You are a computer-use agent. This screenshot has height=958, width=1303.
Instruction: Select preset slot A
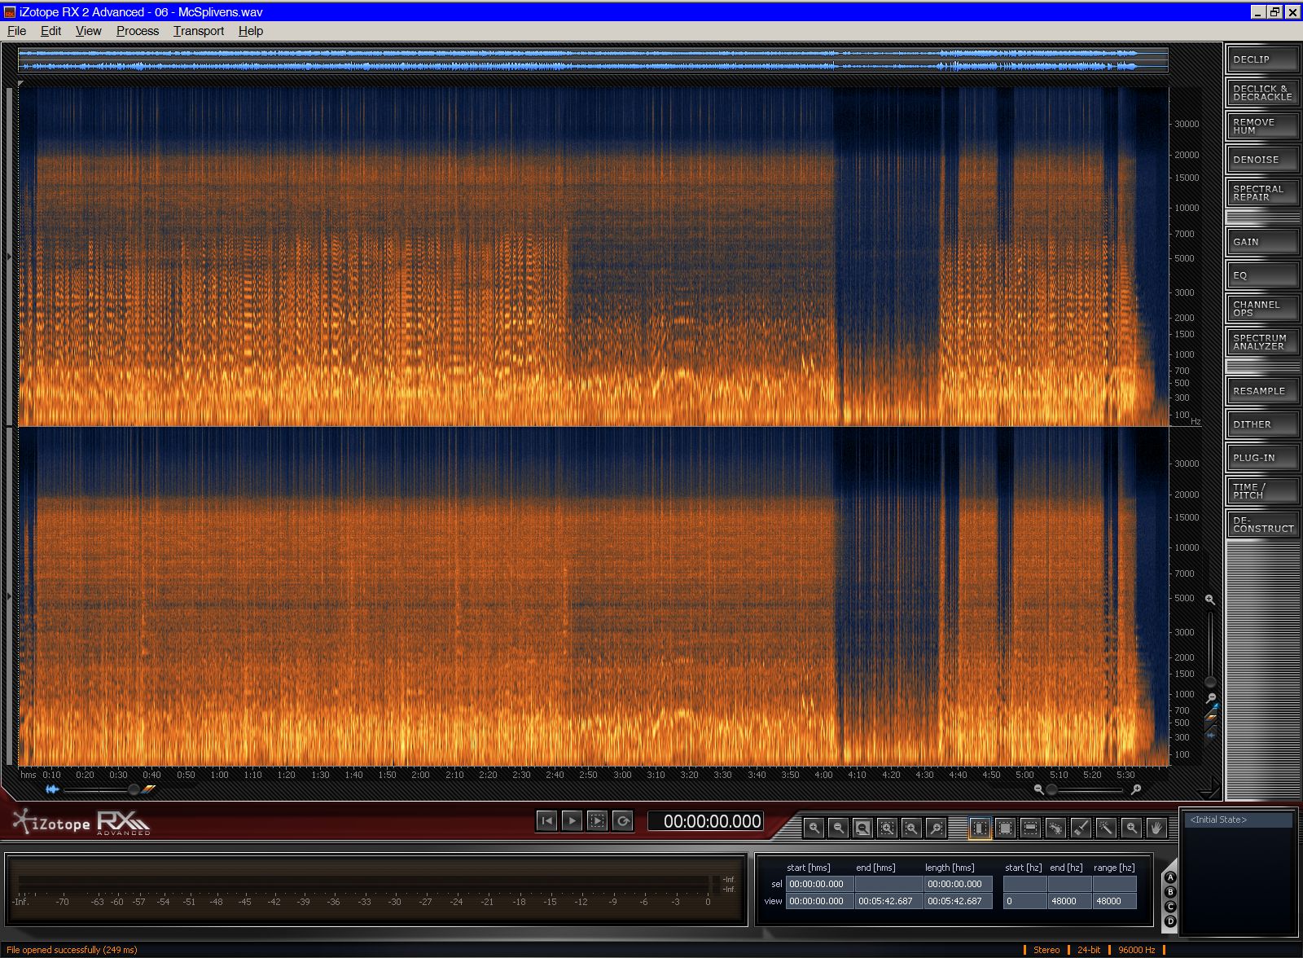pos(1170,877)
